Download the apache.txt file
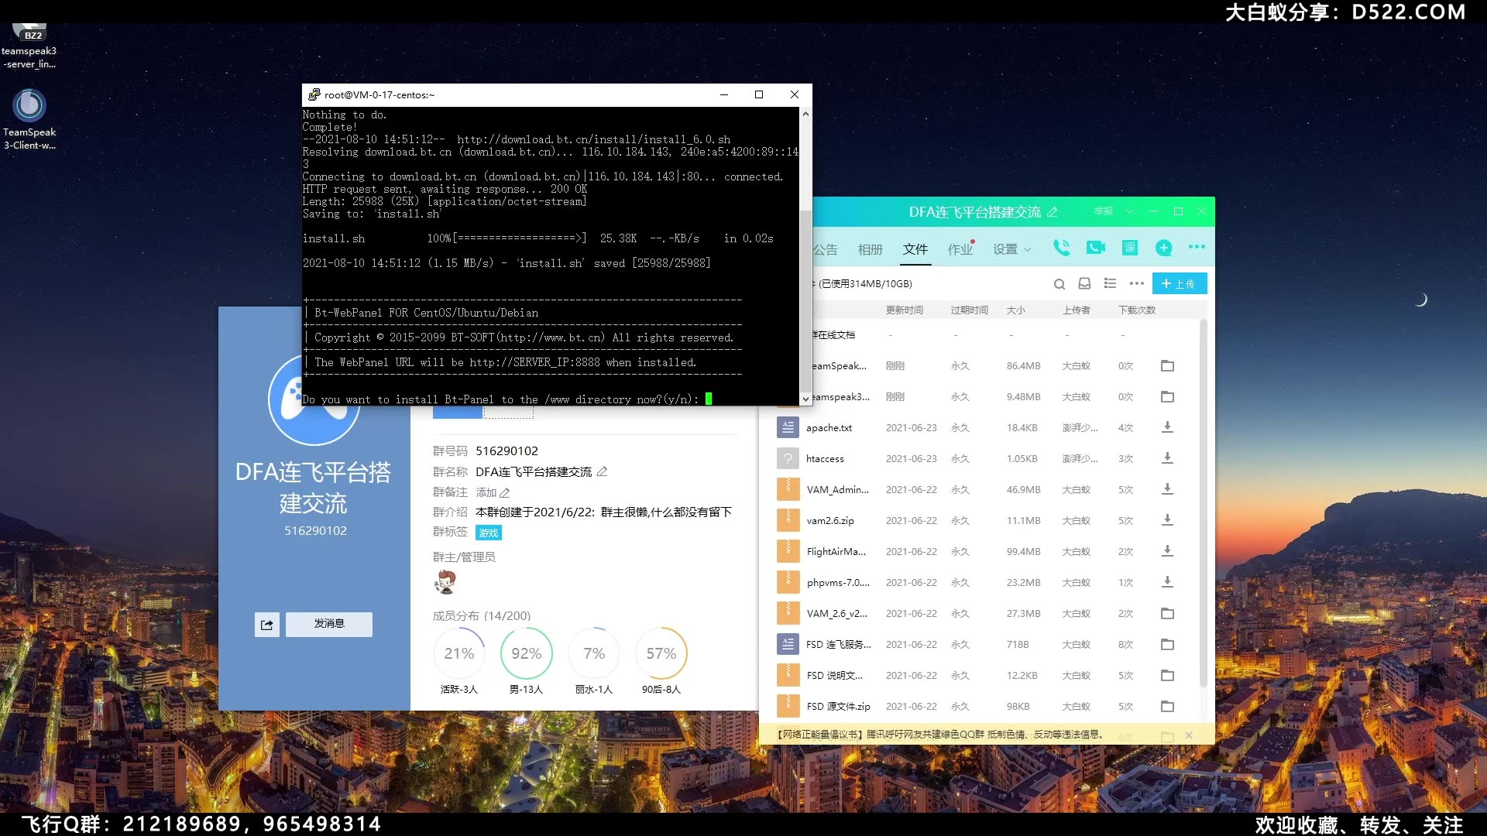The image size is (1487, 836). [x=1167, y=427]
